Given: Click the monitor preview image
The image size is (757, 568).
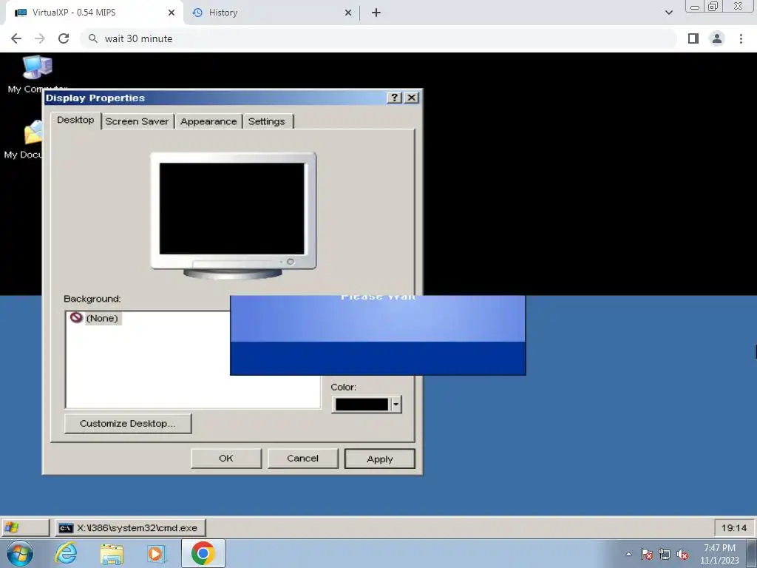Looking at the screenshot, I should [233, 215].
